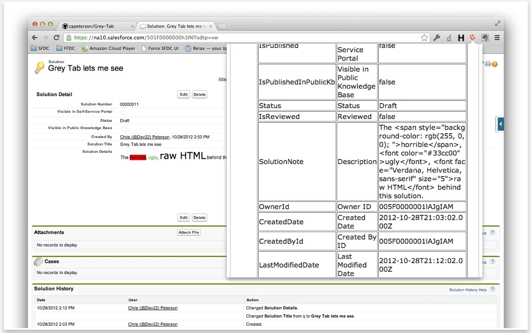The height and width of the screenshot is (333, 531).
Task: Open Chris Peterson link in Created By
Action: (x=145, y=137)
